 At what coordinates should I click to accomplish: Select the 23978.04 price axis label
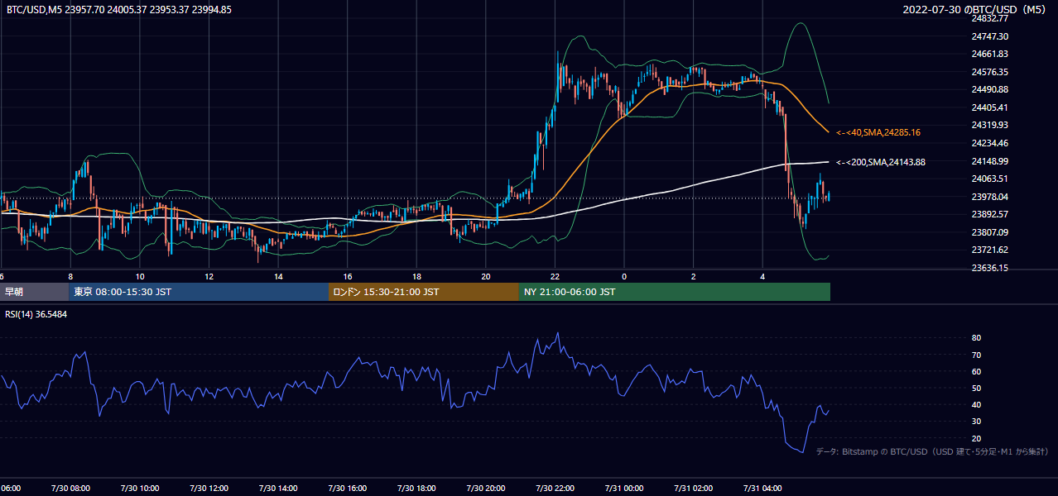point(989,197)
